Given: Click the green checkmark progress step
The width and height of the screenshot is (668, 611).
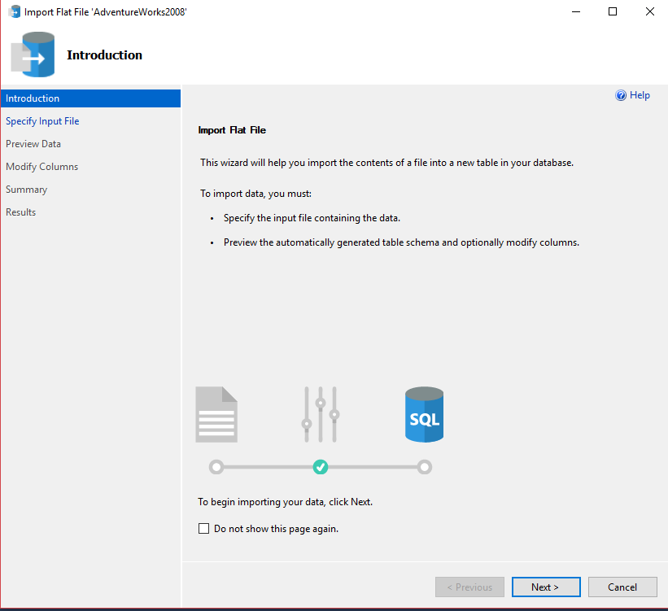Looking at the screenshot, I should point(321,467).
